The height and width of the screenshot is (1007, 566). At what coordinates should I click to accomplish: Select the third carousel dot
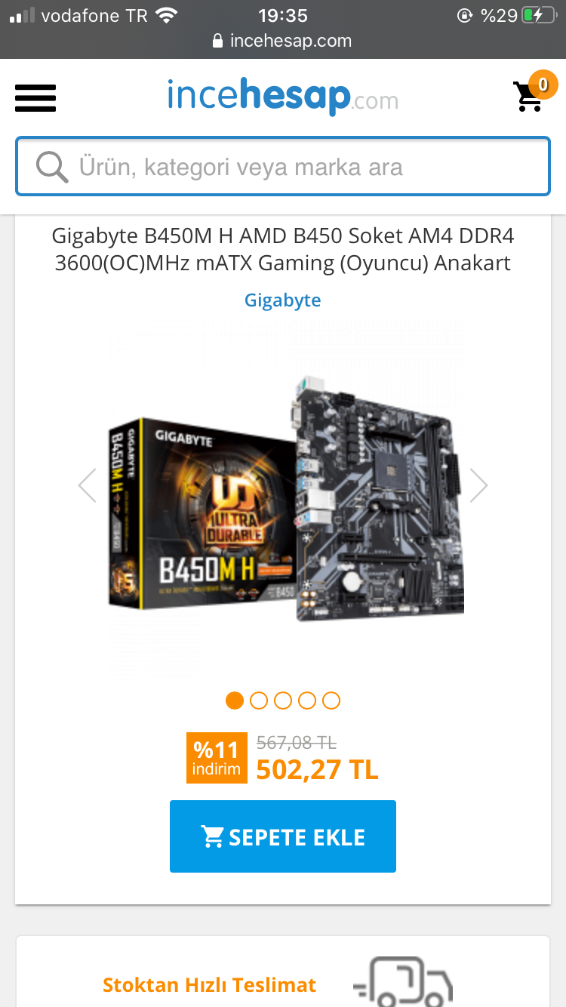coord(283,701)
